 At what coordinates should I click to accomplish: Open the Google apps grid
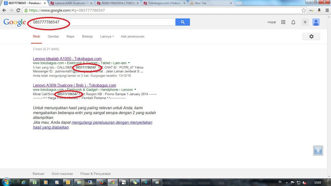click(283, 22)
